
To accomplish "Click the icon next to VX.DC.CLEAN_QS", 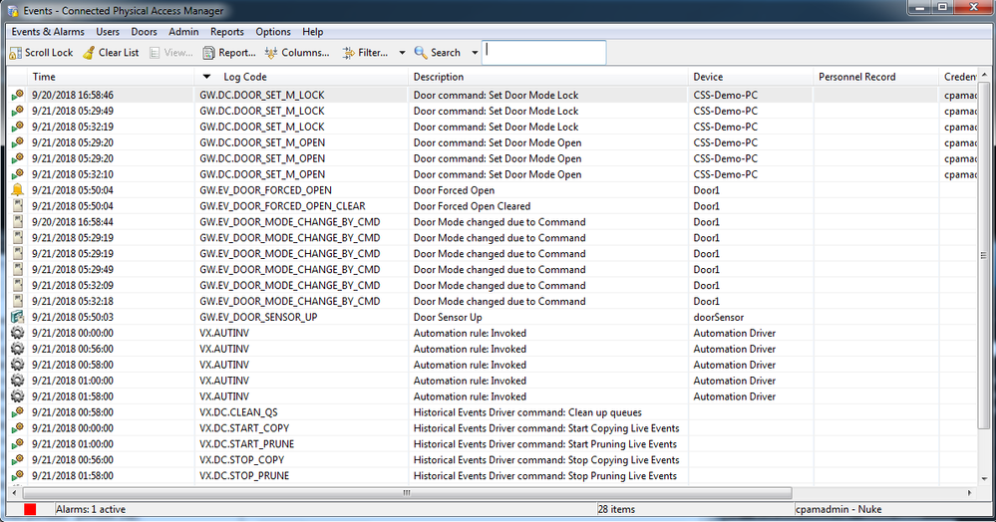I will point(17,412).
